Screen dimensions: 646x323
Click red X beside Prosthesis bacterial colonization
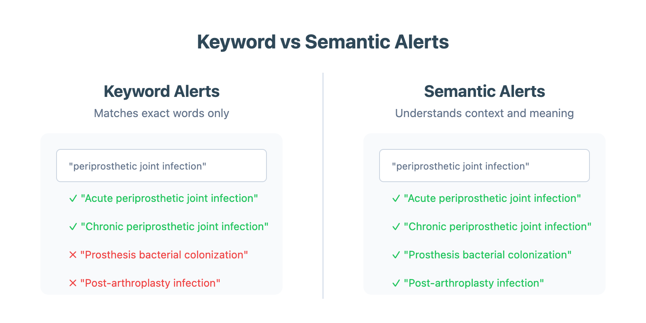73,255
